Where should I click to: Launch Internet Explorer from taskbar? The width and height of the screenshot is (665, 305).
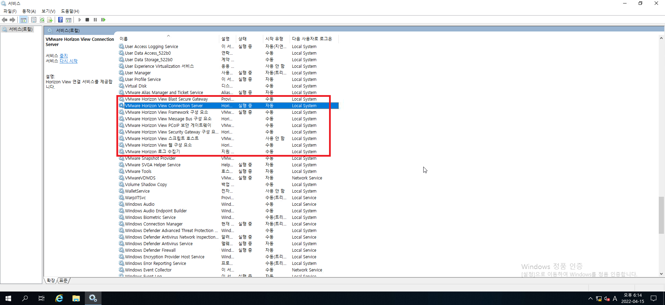point(59,298)
